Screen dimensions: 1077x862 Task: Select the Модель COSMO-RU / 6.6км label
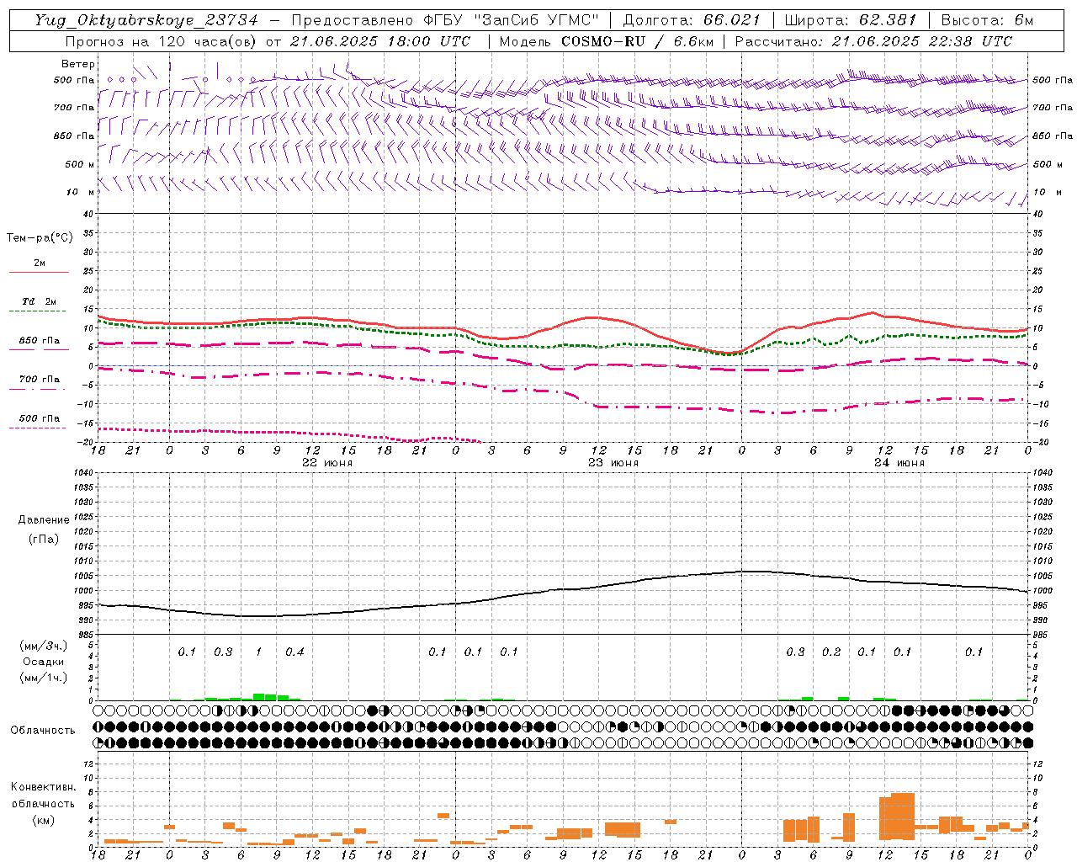pyautogui.click(x=606, y=41)
